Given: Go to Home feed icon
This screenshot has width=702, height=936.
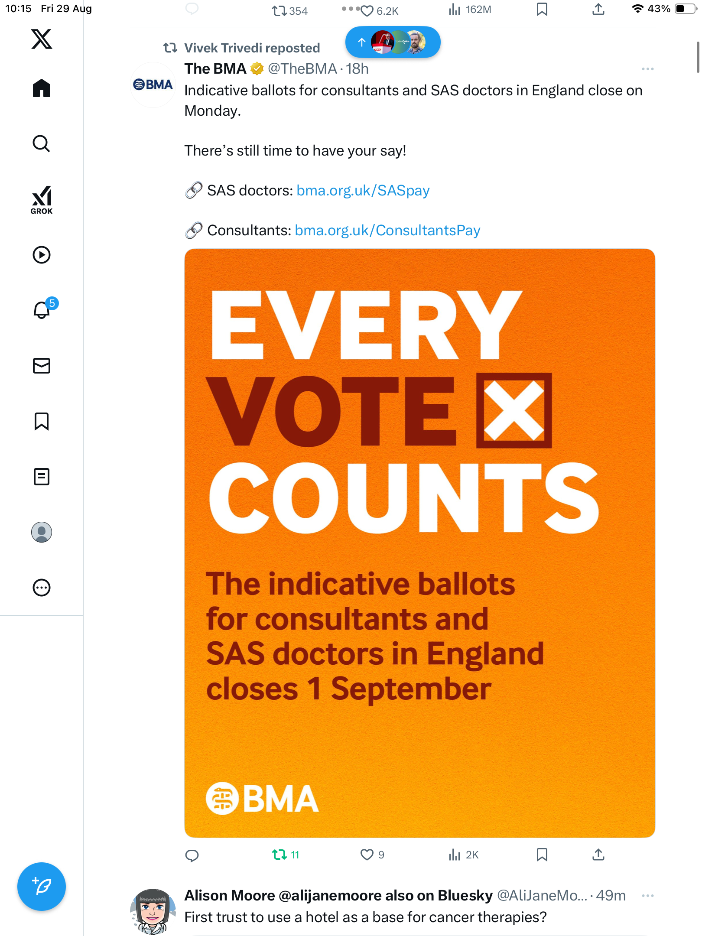Looking at the screenshot, I should [x=42, y=88].
